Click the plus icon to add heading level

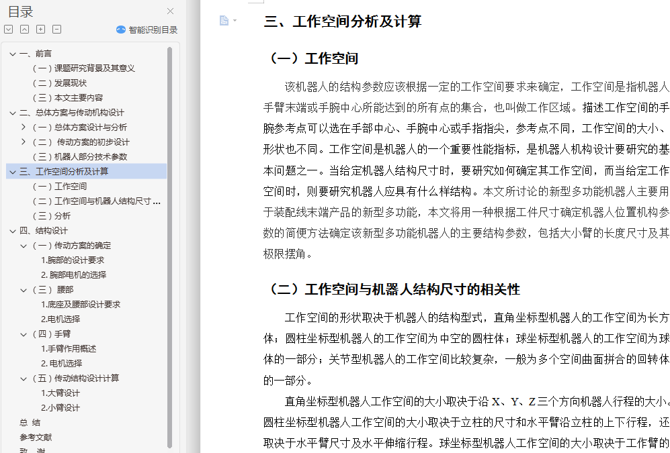tap(40, 29)
